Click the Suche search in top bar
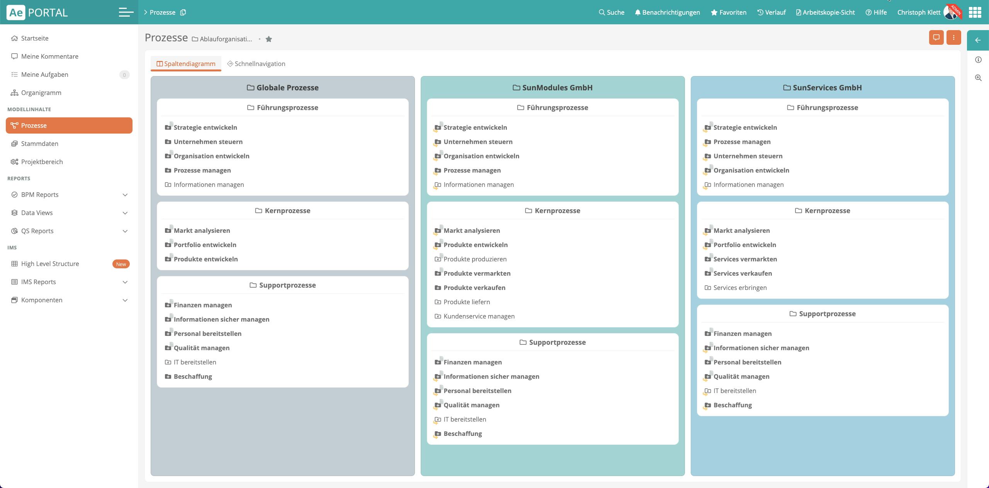This screenshot has width=989, height=488. click(611, 12)
